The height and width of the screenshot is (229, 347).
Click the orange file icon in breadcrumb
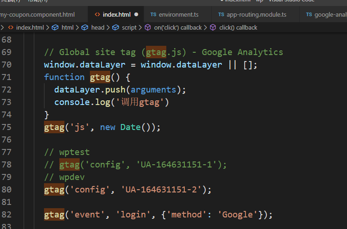[11, 28]
